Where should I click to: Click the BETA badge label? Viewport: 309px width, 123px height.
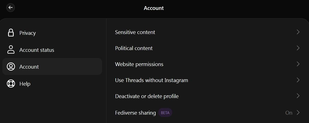(x=165, y=113)
